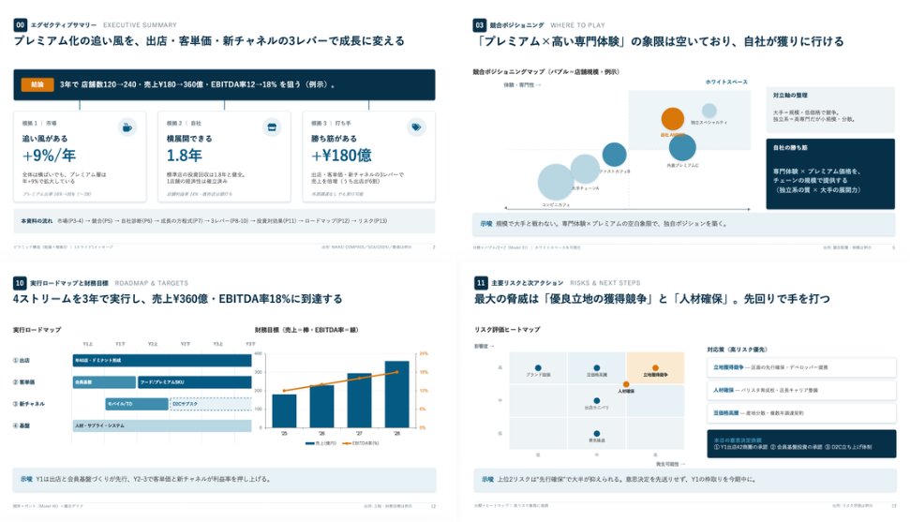Click the price tag icon in +¥180億 card
This screenshot has width=910, height=522.
[416, 127]
